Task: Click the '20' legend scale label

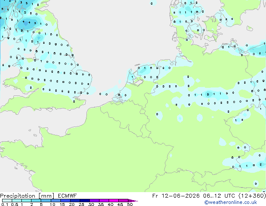Action: (x=72, y=204)
